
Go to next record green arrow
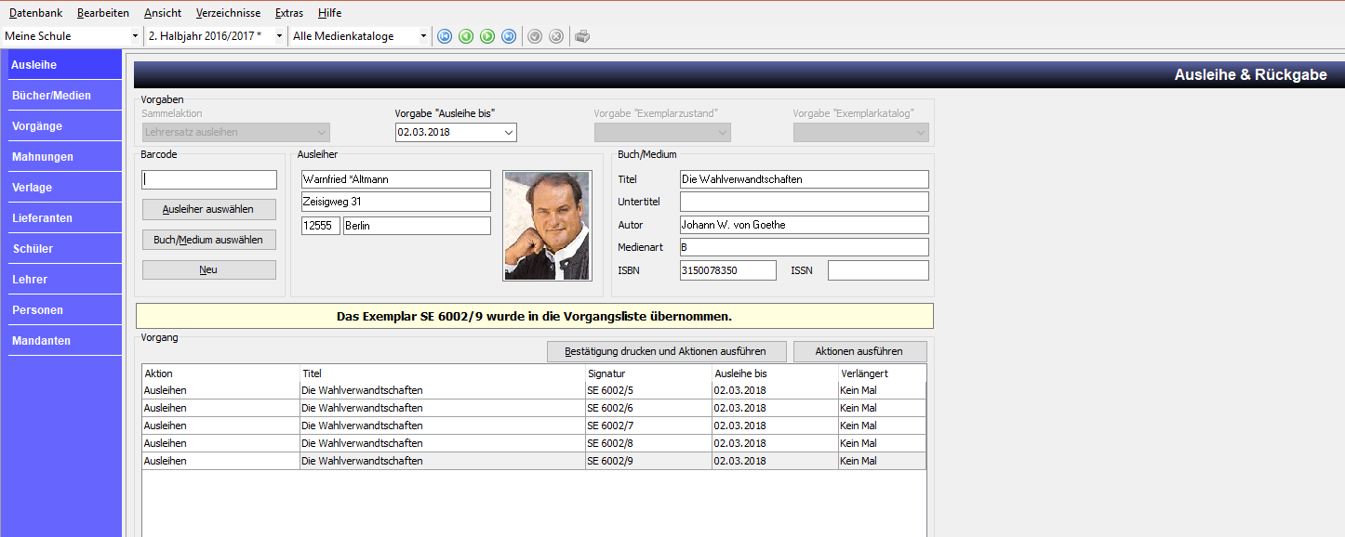487,36
